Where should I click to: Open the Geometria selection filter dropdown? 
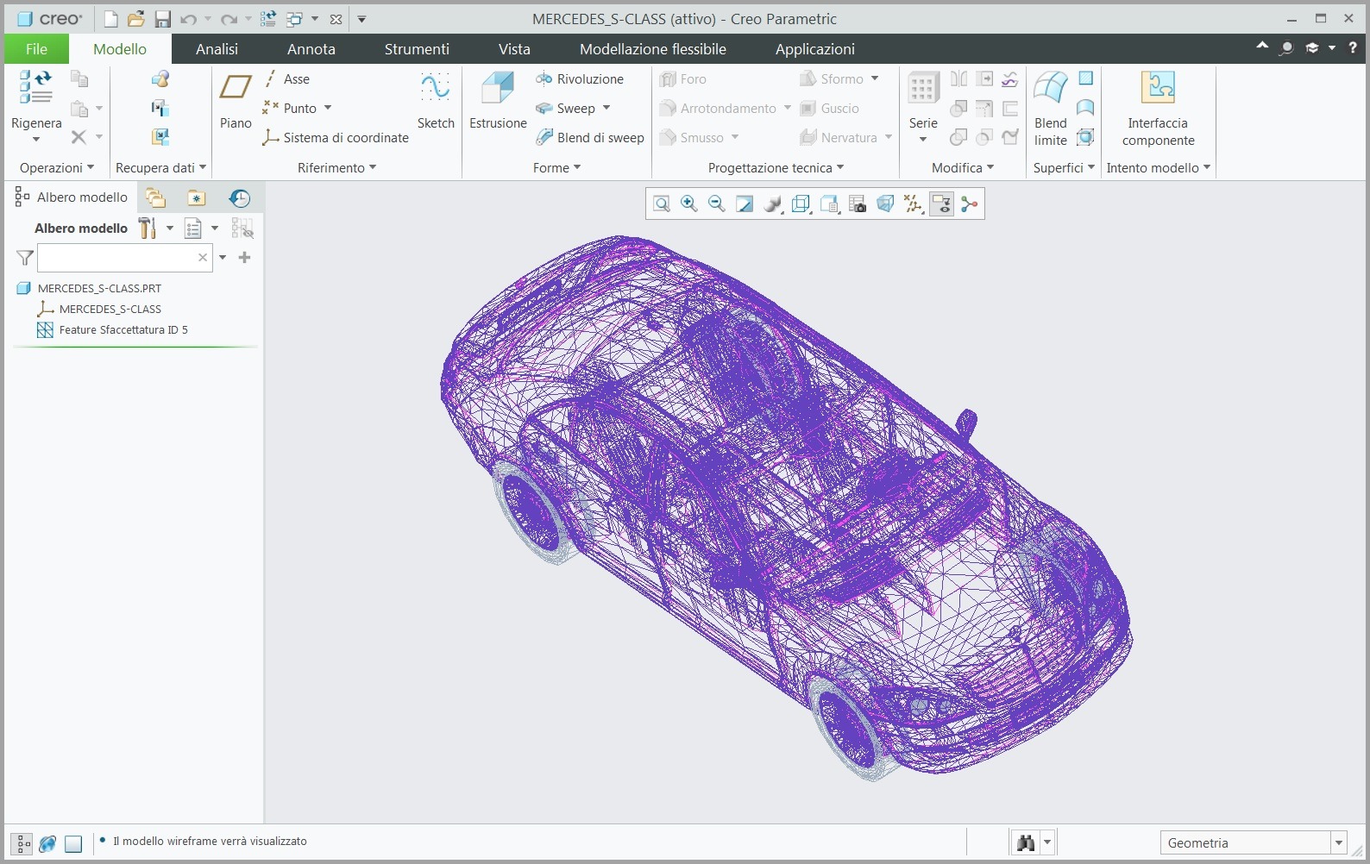pyautogui.click(x=1339, y=842)
